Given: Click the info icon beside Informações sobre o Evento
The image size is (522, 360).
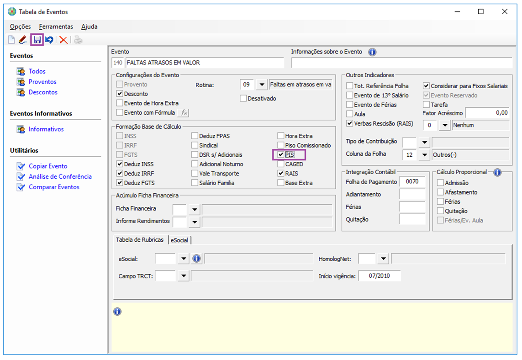Looking at the screenshot, I should click(x=372, y=52).
